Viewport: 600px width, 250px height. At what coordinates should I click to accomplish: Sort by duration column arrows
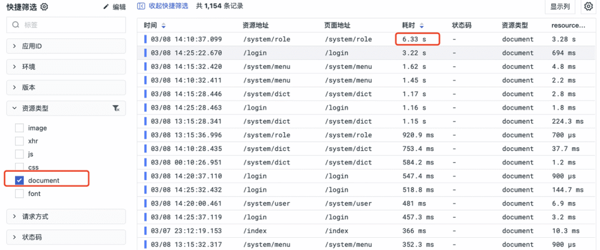(422, 26)
